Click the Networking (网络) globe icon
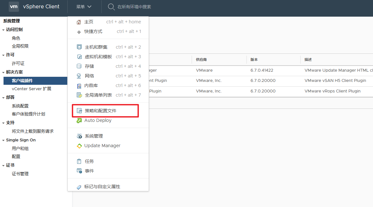This screenshot has height=207, width=373. pyautogui.click(x=79, y=76)
